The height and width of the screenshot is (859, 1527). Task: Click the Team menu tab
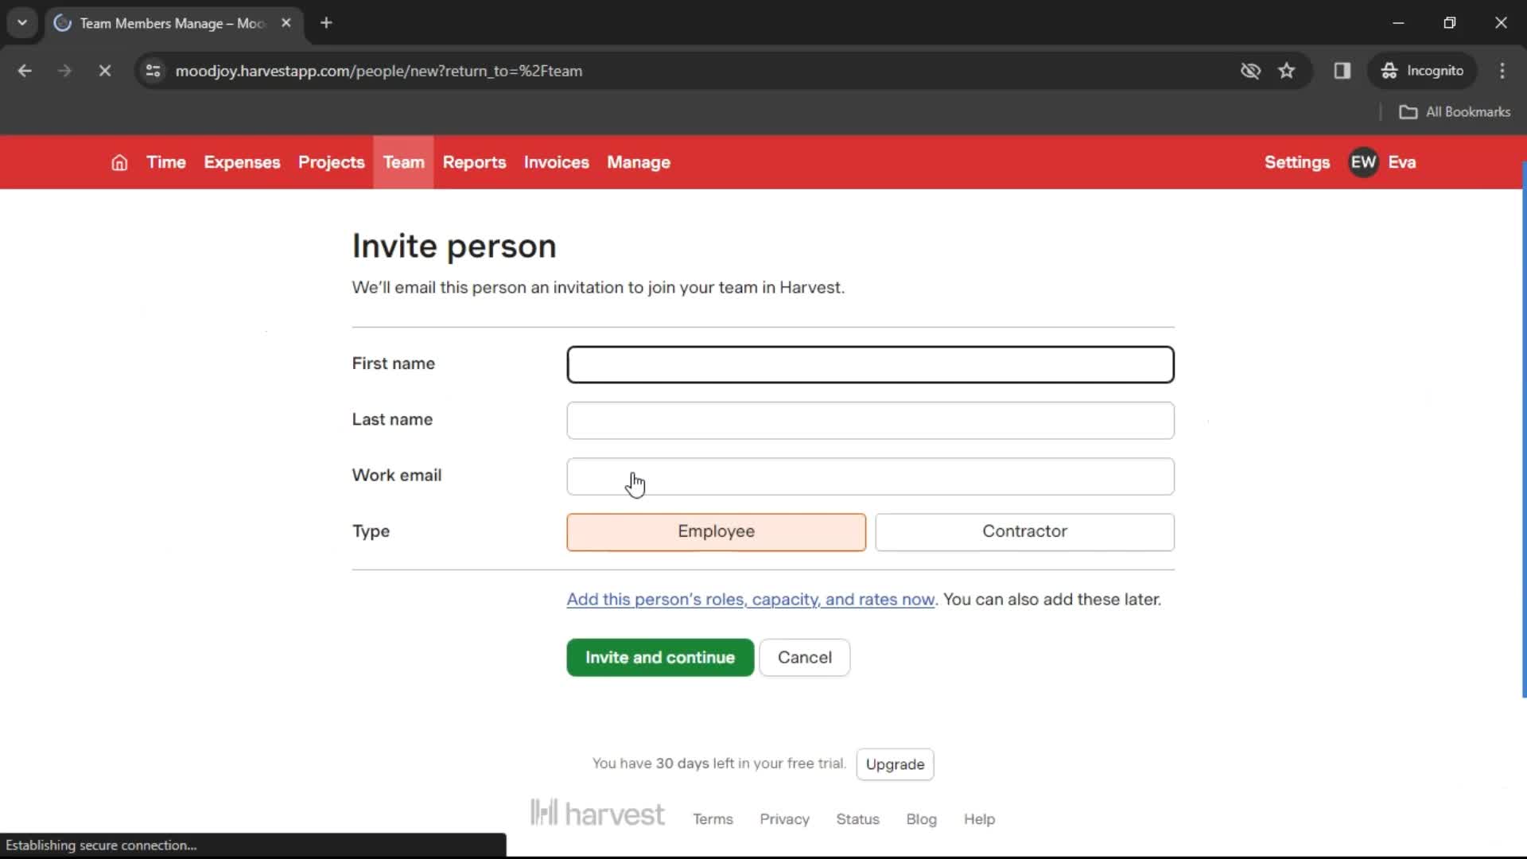point(402,162)
